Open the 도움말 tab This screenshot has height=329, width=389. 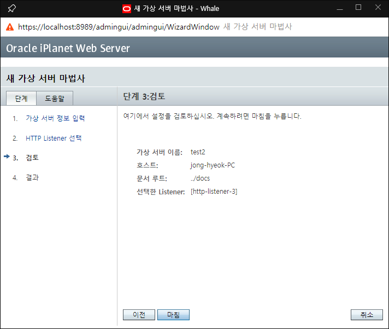tap(55, 99)
